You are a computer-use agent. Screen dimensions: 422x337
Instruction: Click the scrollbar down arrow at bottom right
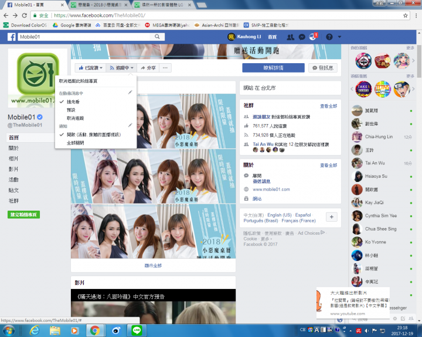[419, 321]
